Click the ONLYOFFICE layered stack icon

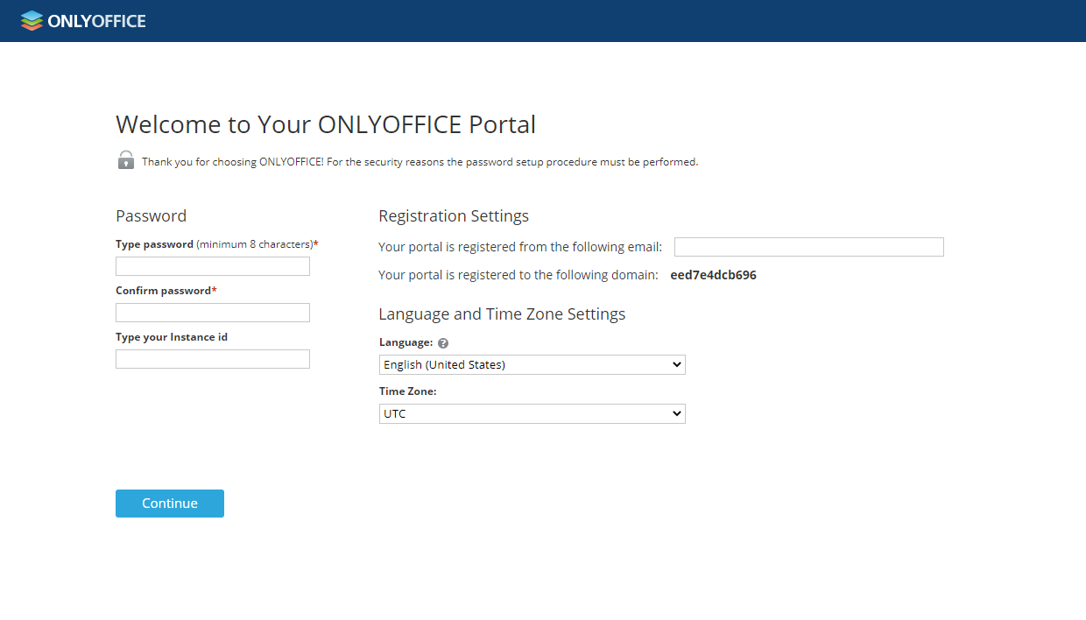click(x=32, y=19)
